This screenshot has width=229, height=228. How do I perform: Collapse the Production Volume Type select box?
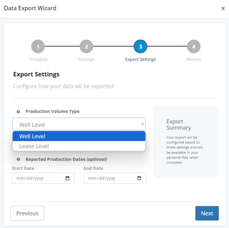(79, 125)
